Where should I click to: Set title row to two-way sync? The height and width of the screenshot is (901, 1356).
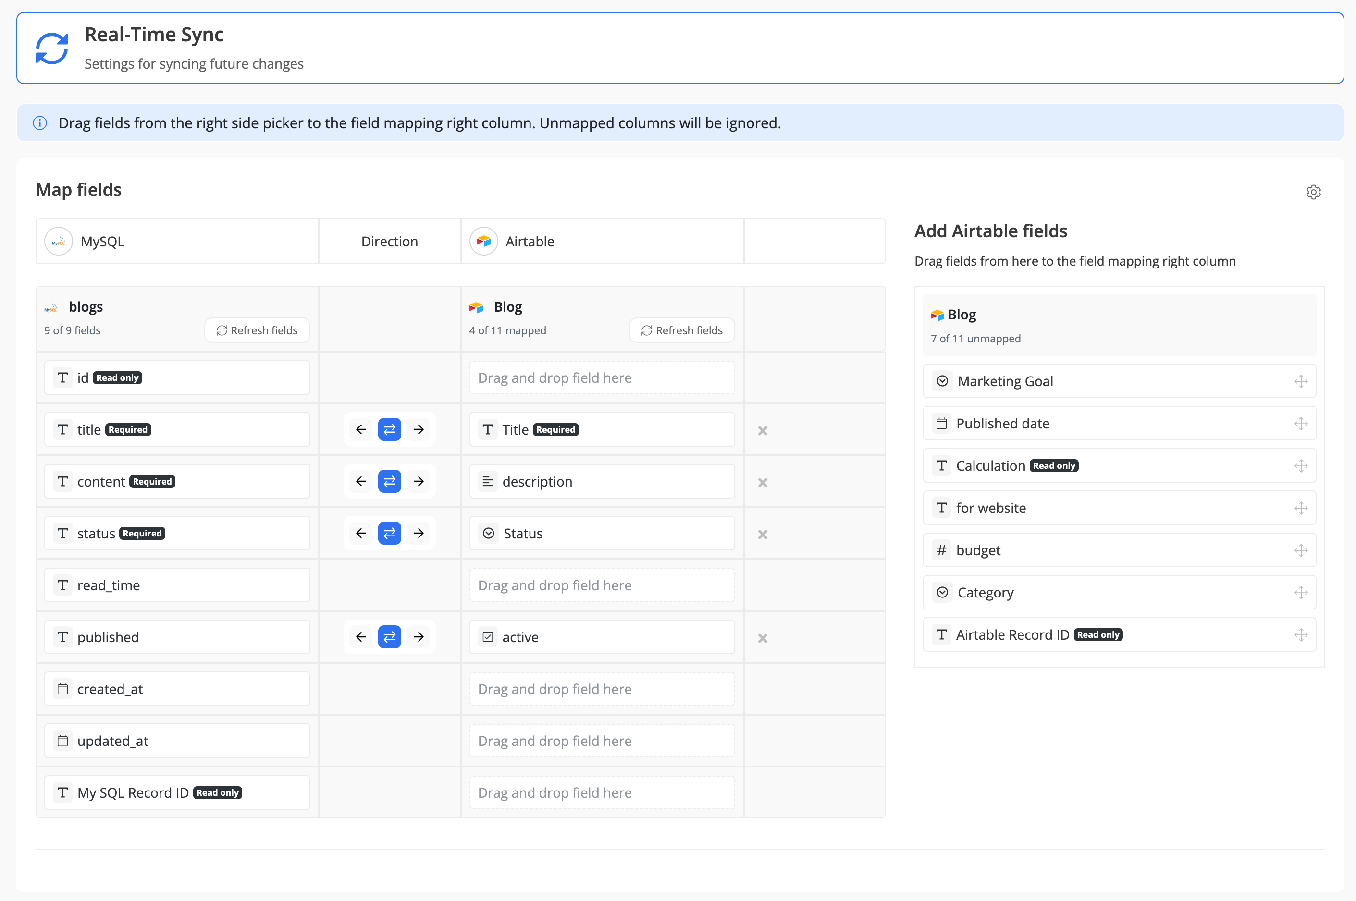390,429
